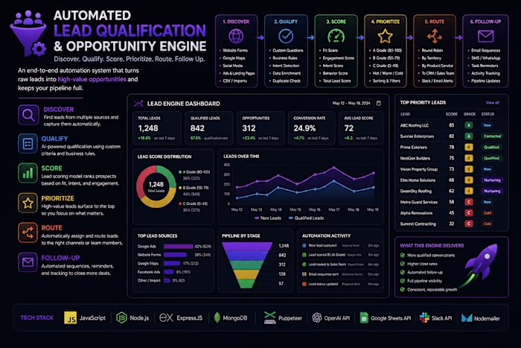Viewport: 521px width, 348px height.
Task: Click the Route arrows icon in left list
Action: click(28, 232)
